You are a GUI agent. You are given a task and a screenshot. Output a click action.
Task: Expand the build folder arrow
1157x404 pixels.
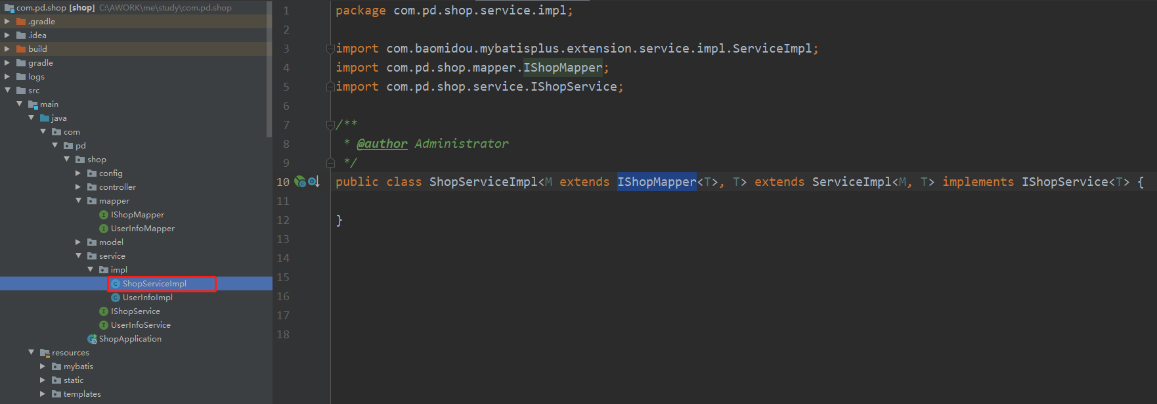pyautogui.click(x=7, y=49)
